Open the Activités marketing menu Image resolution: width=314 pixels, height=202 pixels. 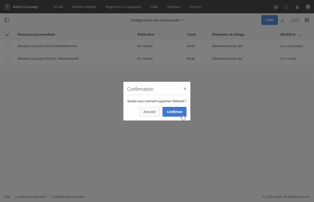84,7
